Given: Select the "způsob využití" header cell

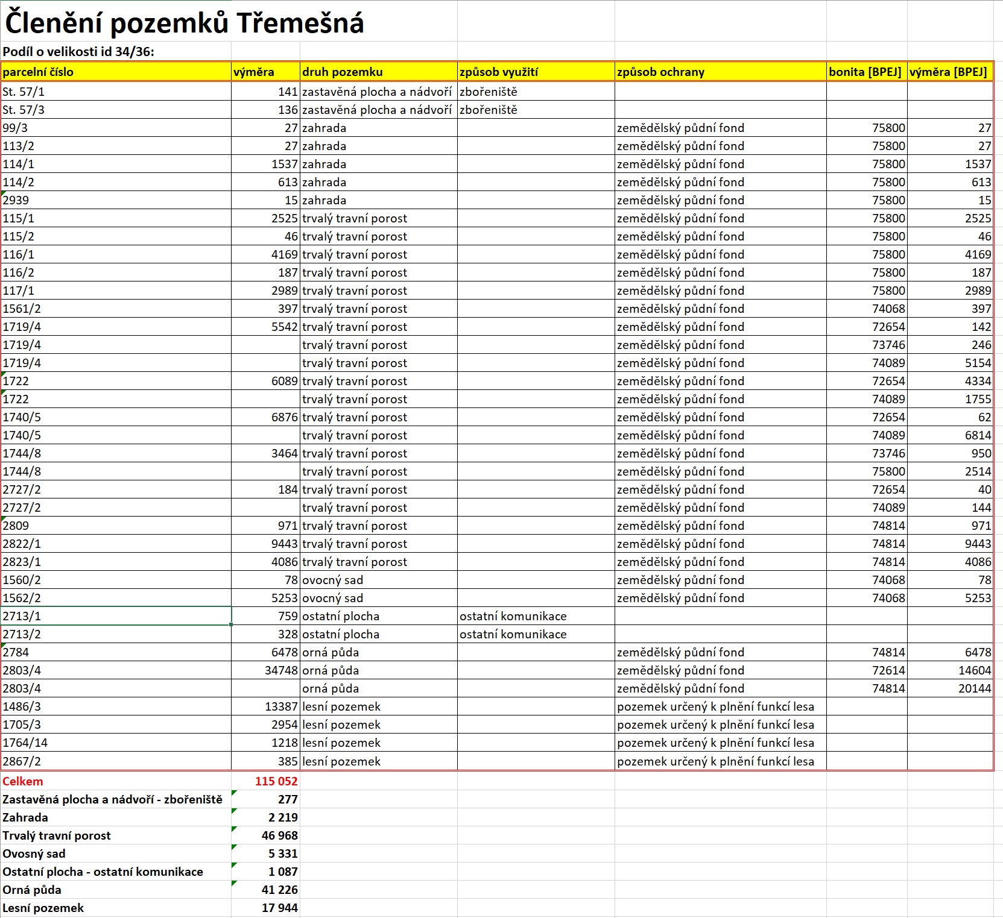Looking at the screenshot, I should click(x=536, y=72).
